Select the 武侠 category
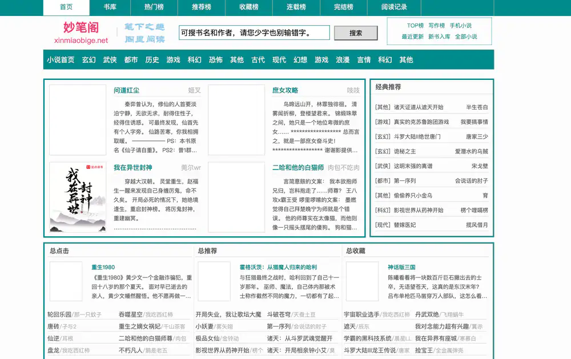571x359 pixels. tap(110, 60)
